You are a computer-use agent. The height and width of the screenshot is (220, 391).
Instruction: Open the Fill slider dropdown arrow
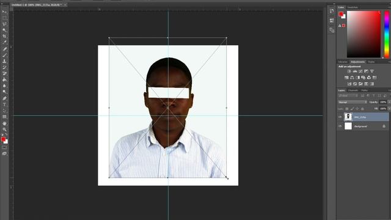point(389,109)
